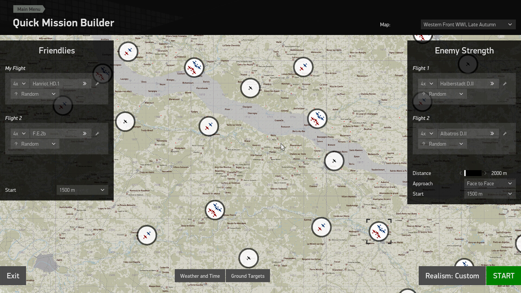Click the double-arrow beside Hanriot HD.1
This screenshot has width=521, height=293.
[x=84, y=84]
